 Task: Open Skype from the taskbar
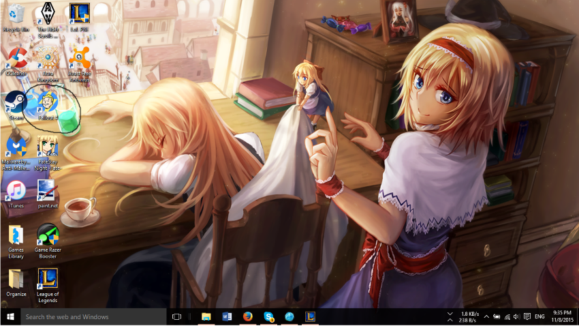click(268, 316)
